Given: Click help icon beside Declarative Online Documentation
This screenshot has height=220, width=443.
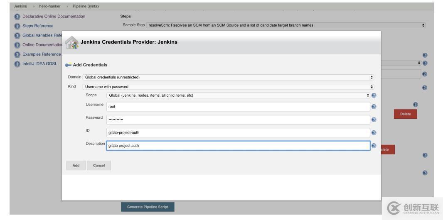Looking at the screenshot, I should click(x=17, y=17).
